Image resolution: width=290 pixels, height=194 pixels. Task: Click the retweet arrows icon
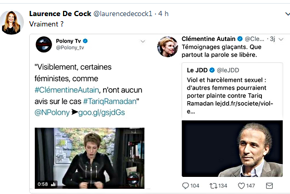pyautogui.click(x=213, y=186)
